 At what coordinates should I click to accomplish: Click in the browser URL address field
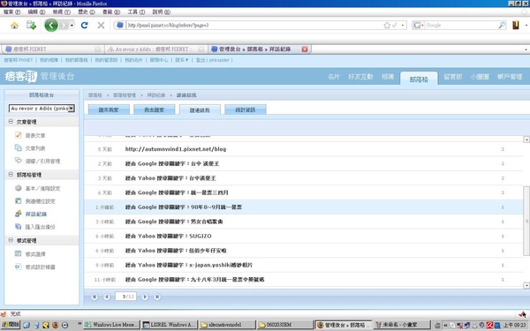pos(255,26)
